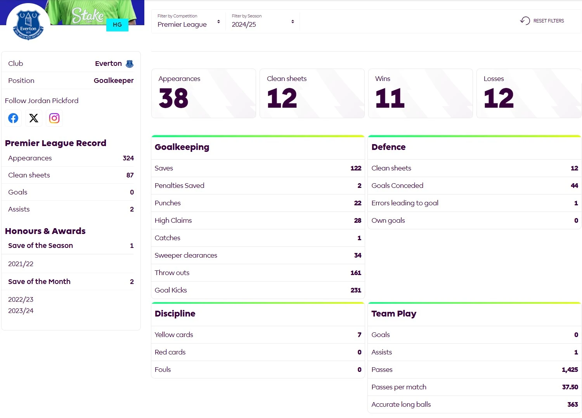Click the Goalkeeping section heading
The image size is (582, 418).
point(182,147)
